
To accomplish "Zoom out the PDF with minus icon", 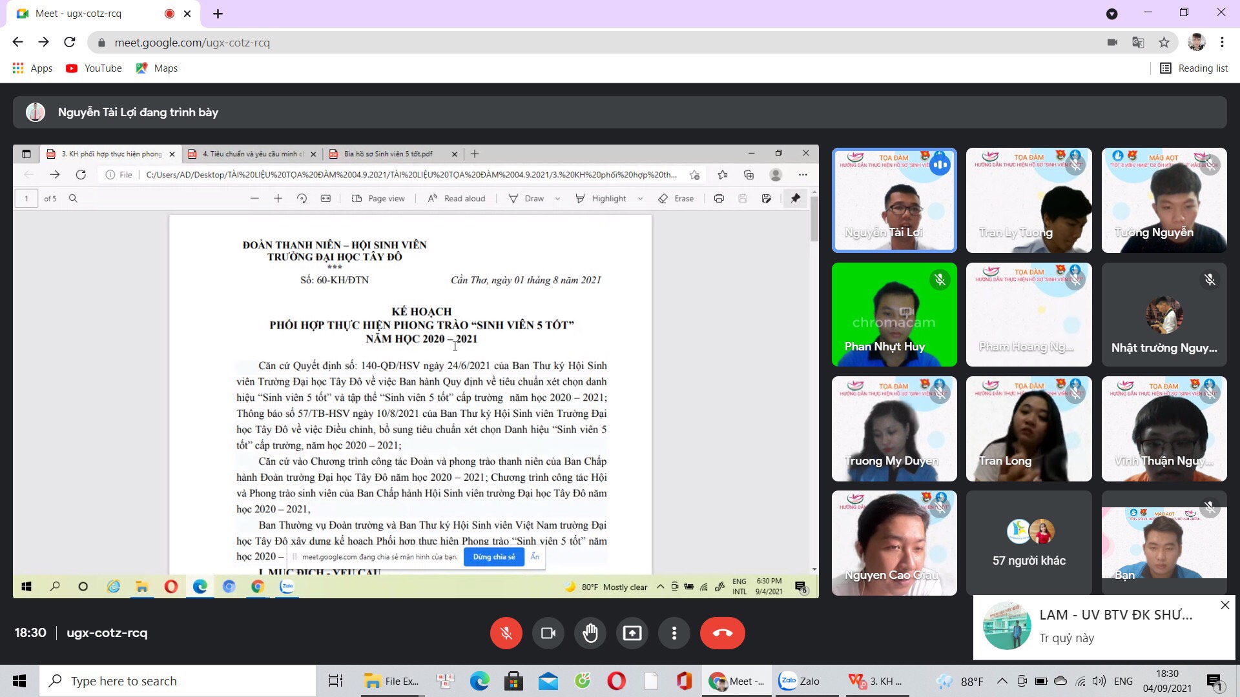I will 254,199.
